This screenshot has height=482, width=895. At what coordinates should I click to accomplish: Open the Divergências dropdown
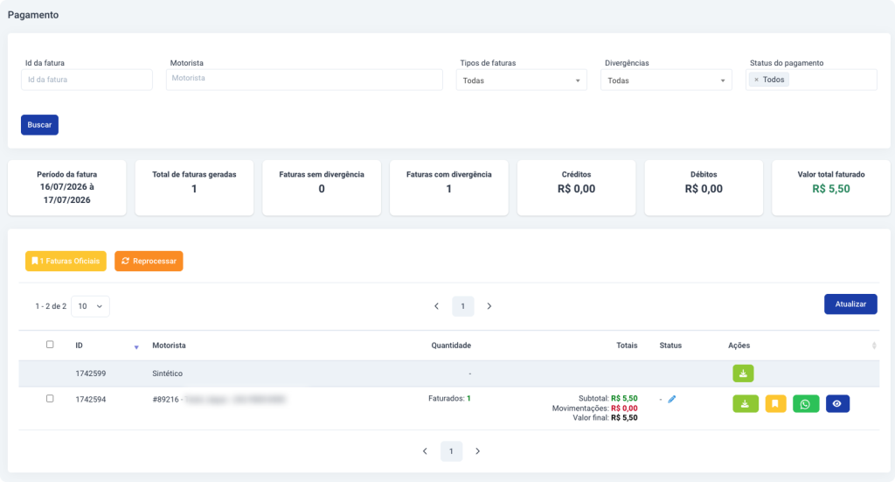point(666,80)
